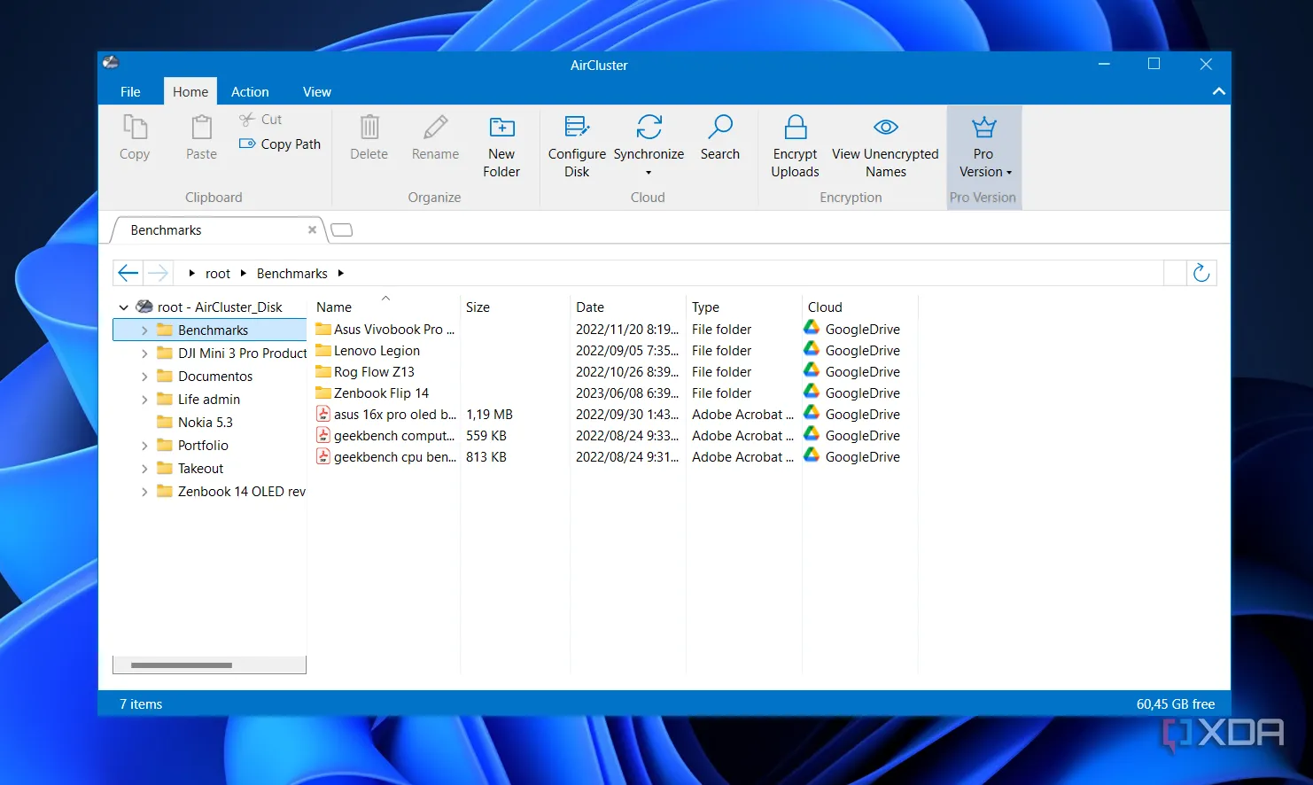The height and width of the screenshot is (785, 1313).
Task: Click the 60,45 GB free status text
Action: coord(1176,704)
